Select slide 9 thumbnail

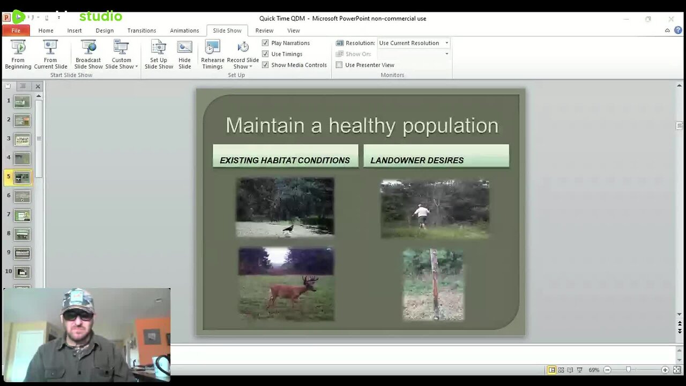tap(22, 253)
